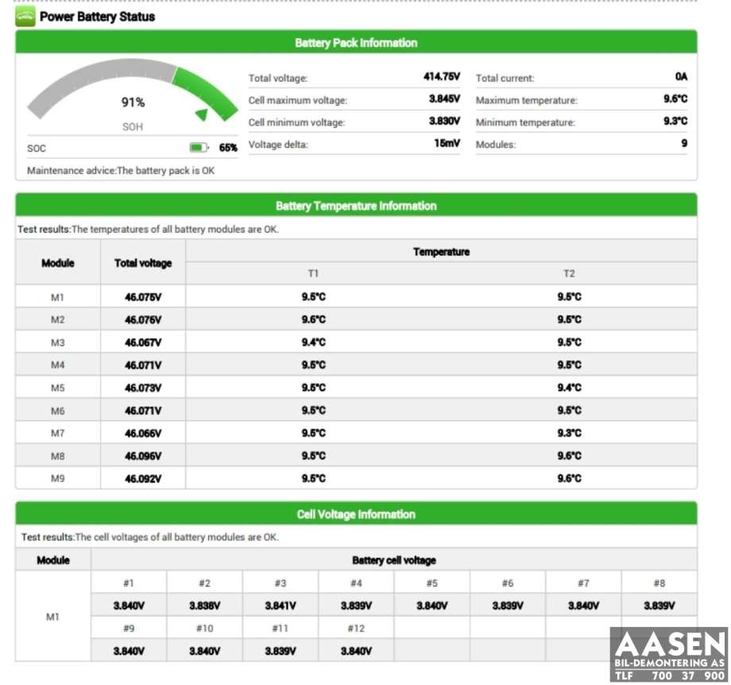Click the Cell Voltage Information header
731x685 pixels.
tap(356, 514)
